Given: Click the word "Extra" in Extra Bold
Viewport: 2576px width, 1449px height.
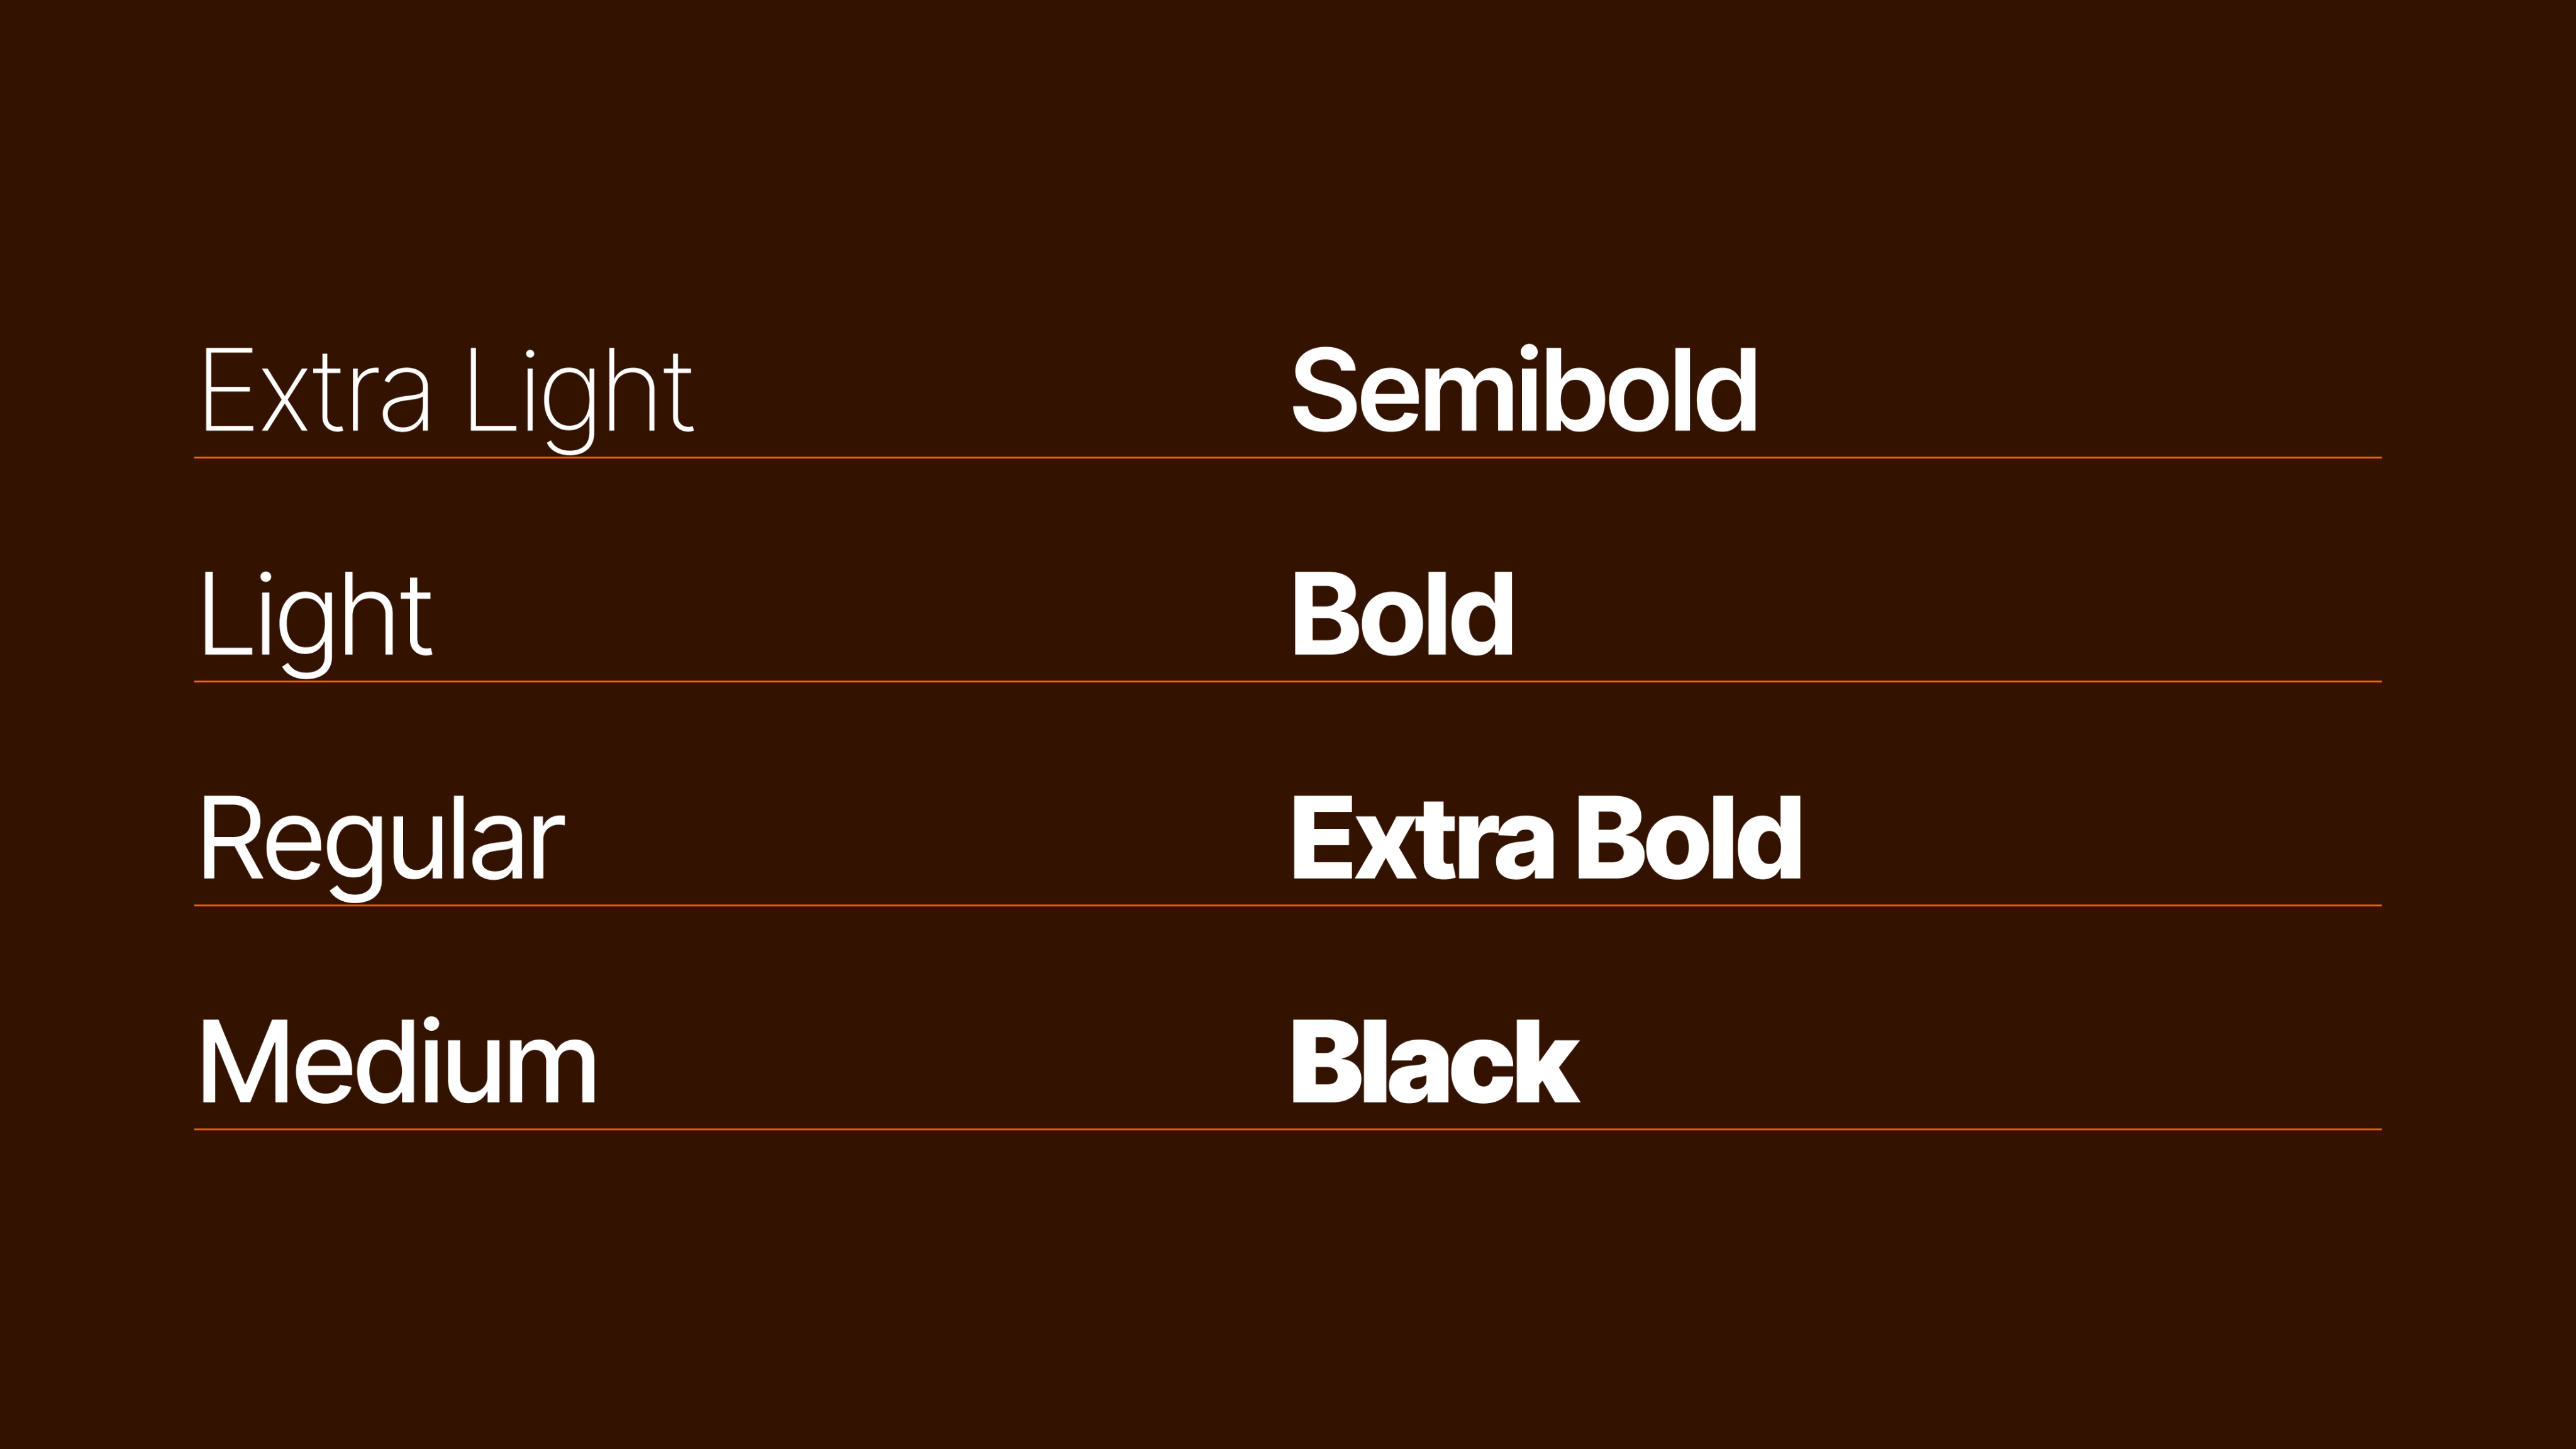Looking at the screenshot, I should click(x=1422, y=839).
